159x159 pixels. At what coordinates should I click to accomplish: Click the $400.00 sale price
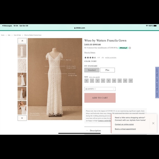point(88,45)
